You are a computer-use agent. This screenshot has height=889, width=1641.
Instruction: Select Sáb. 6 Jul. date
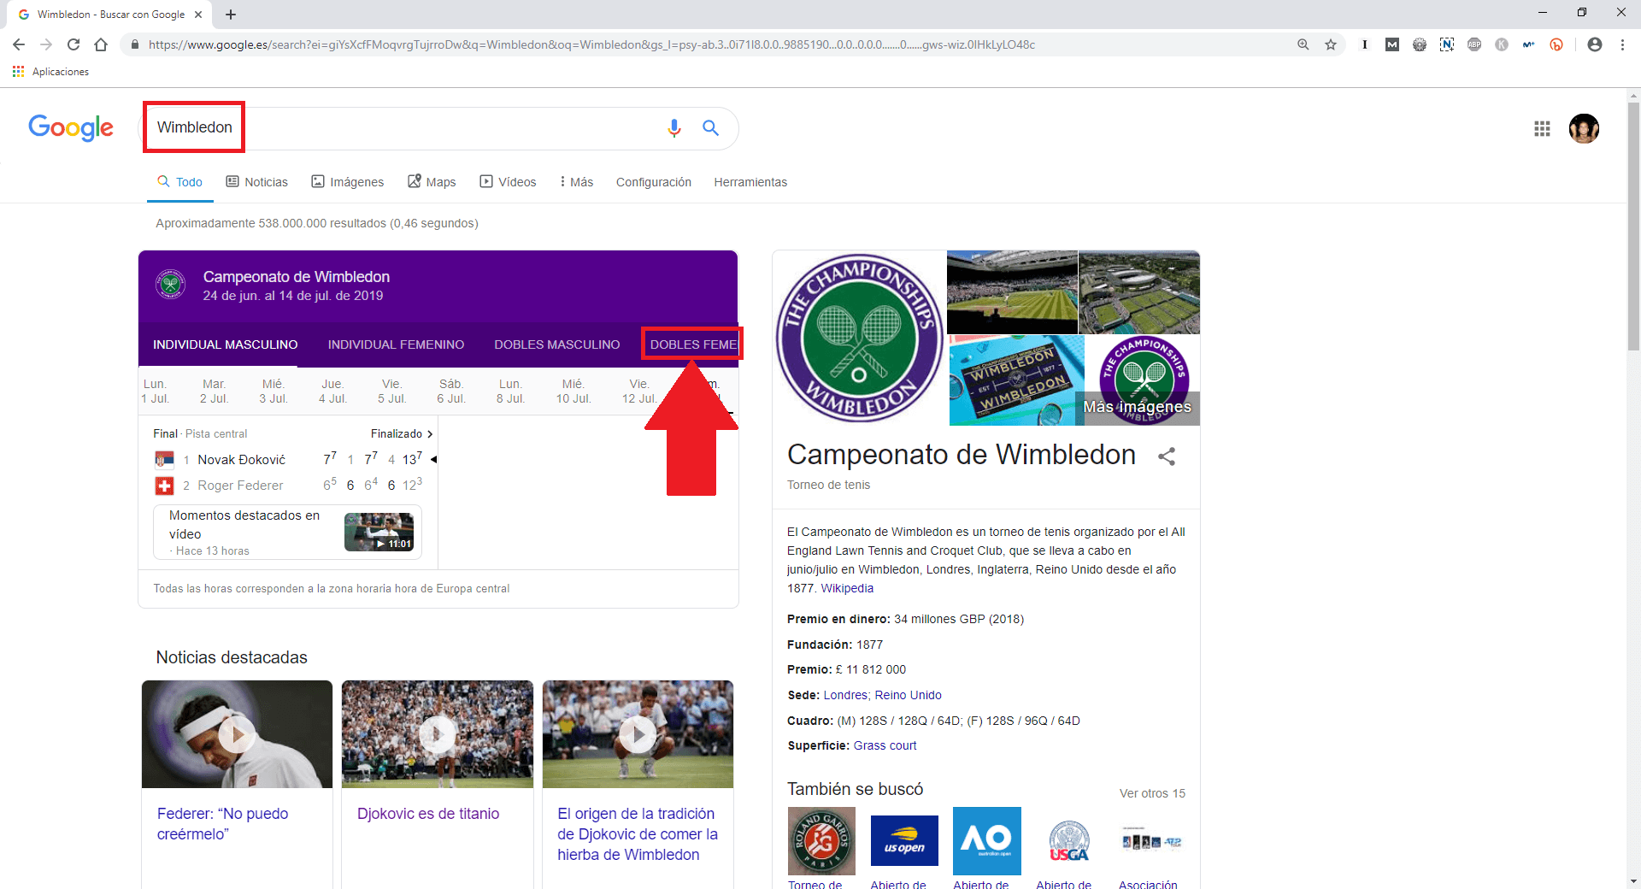(x=451, y=392)
